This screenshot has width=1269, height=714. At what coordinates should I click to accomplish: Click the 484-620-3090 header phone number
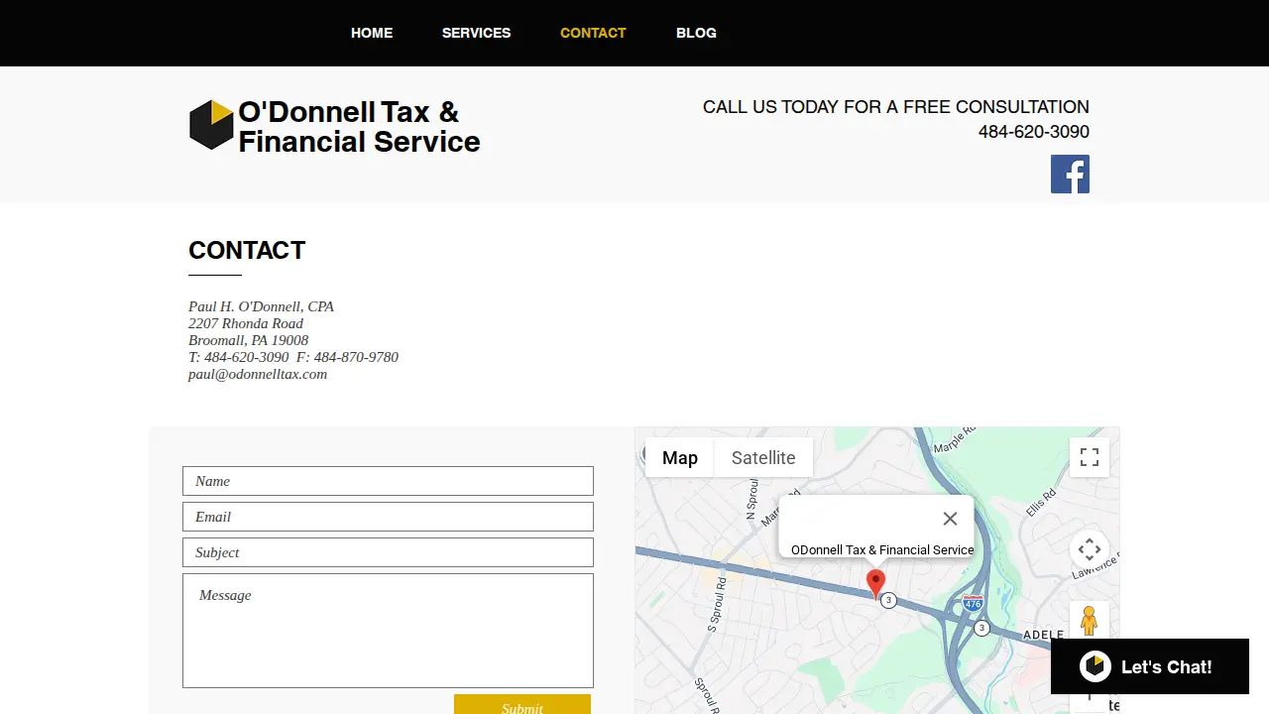pos(1034,132)
